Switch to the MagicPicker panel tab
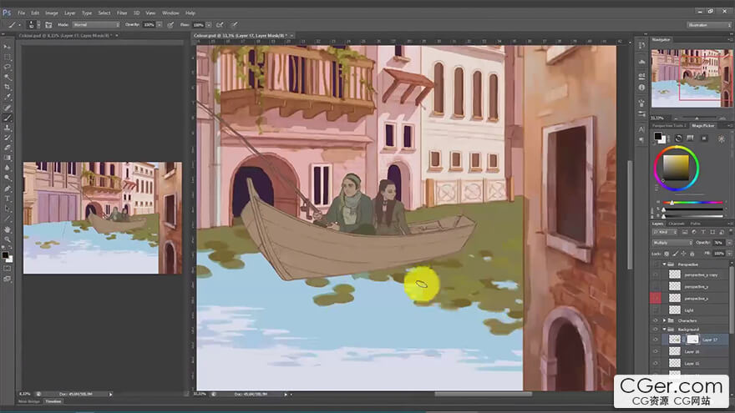735x413 pixels. 702,125
